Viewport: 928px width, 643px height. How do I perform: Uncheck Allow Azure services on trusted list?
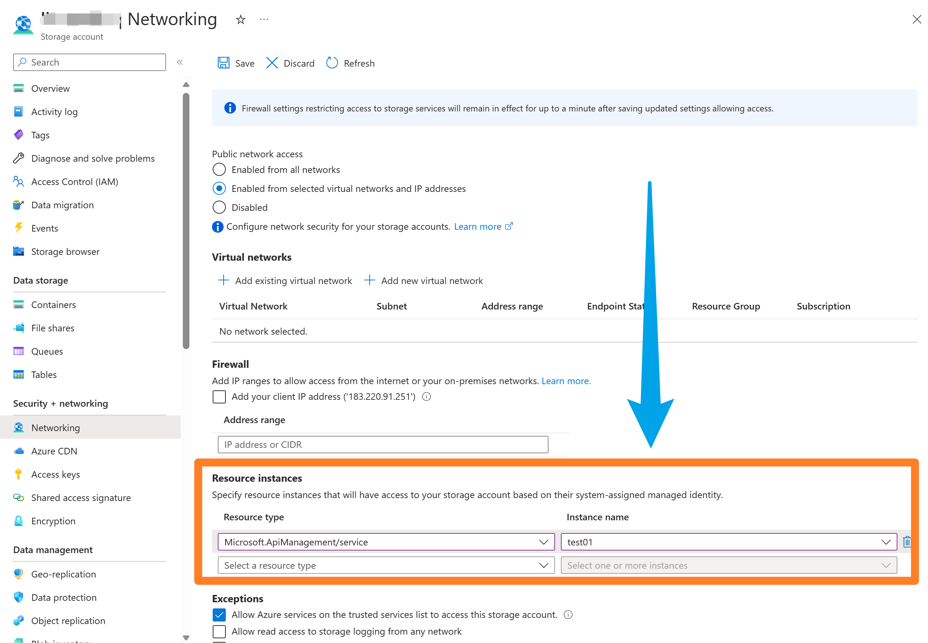[219, 615]
